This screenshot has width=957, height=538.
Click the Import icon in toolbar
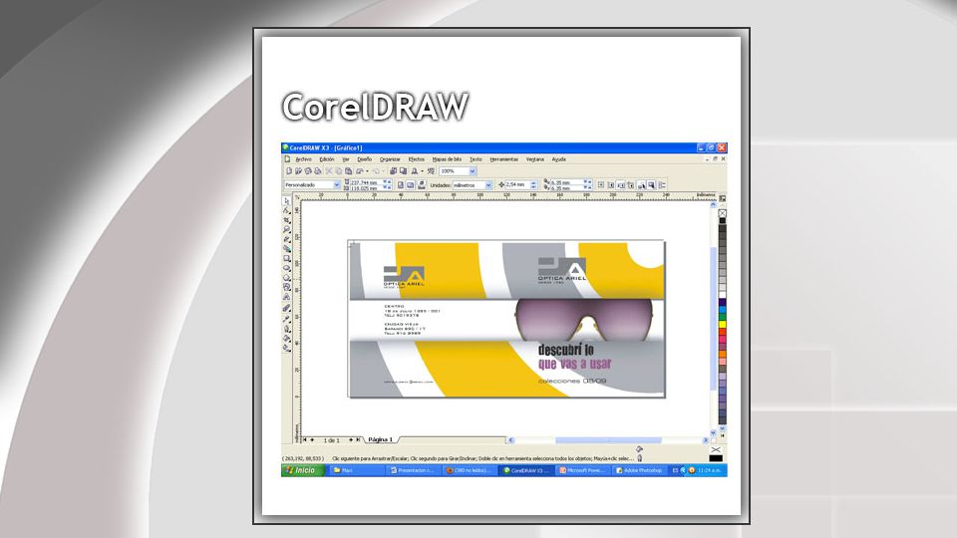pos(393,171)
